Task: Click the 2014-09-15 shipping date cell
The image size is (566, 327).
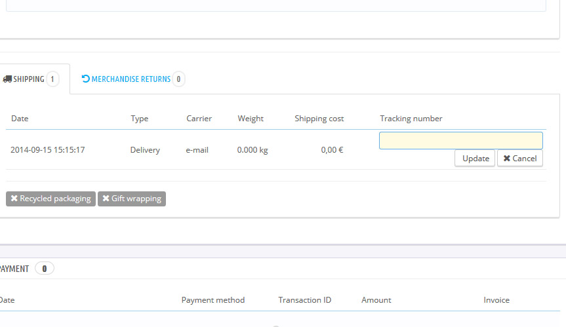Action: (47, 150)
